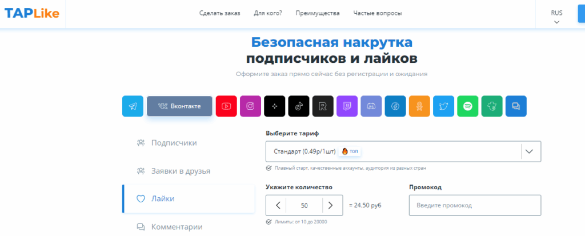
Task: Select the Лайки category
Action: coord(189,199)
